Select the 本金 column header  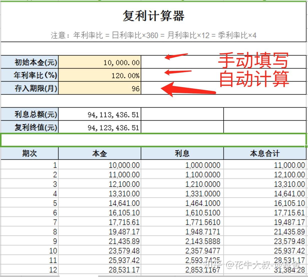pyautogui.click(x=100, y=153)
